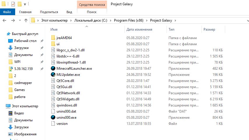
Task: Sort by the Тип column header
Action: [x=171, y=29]
